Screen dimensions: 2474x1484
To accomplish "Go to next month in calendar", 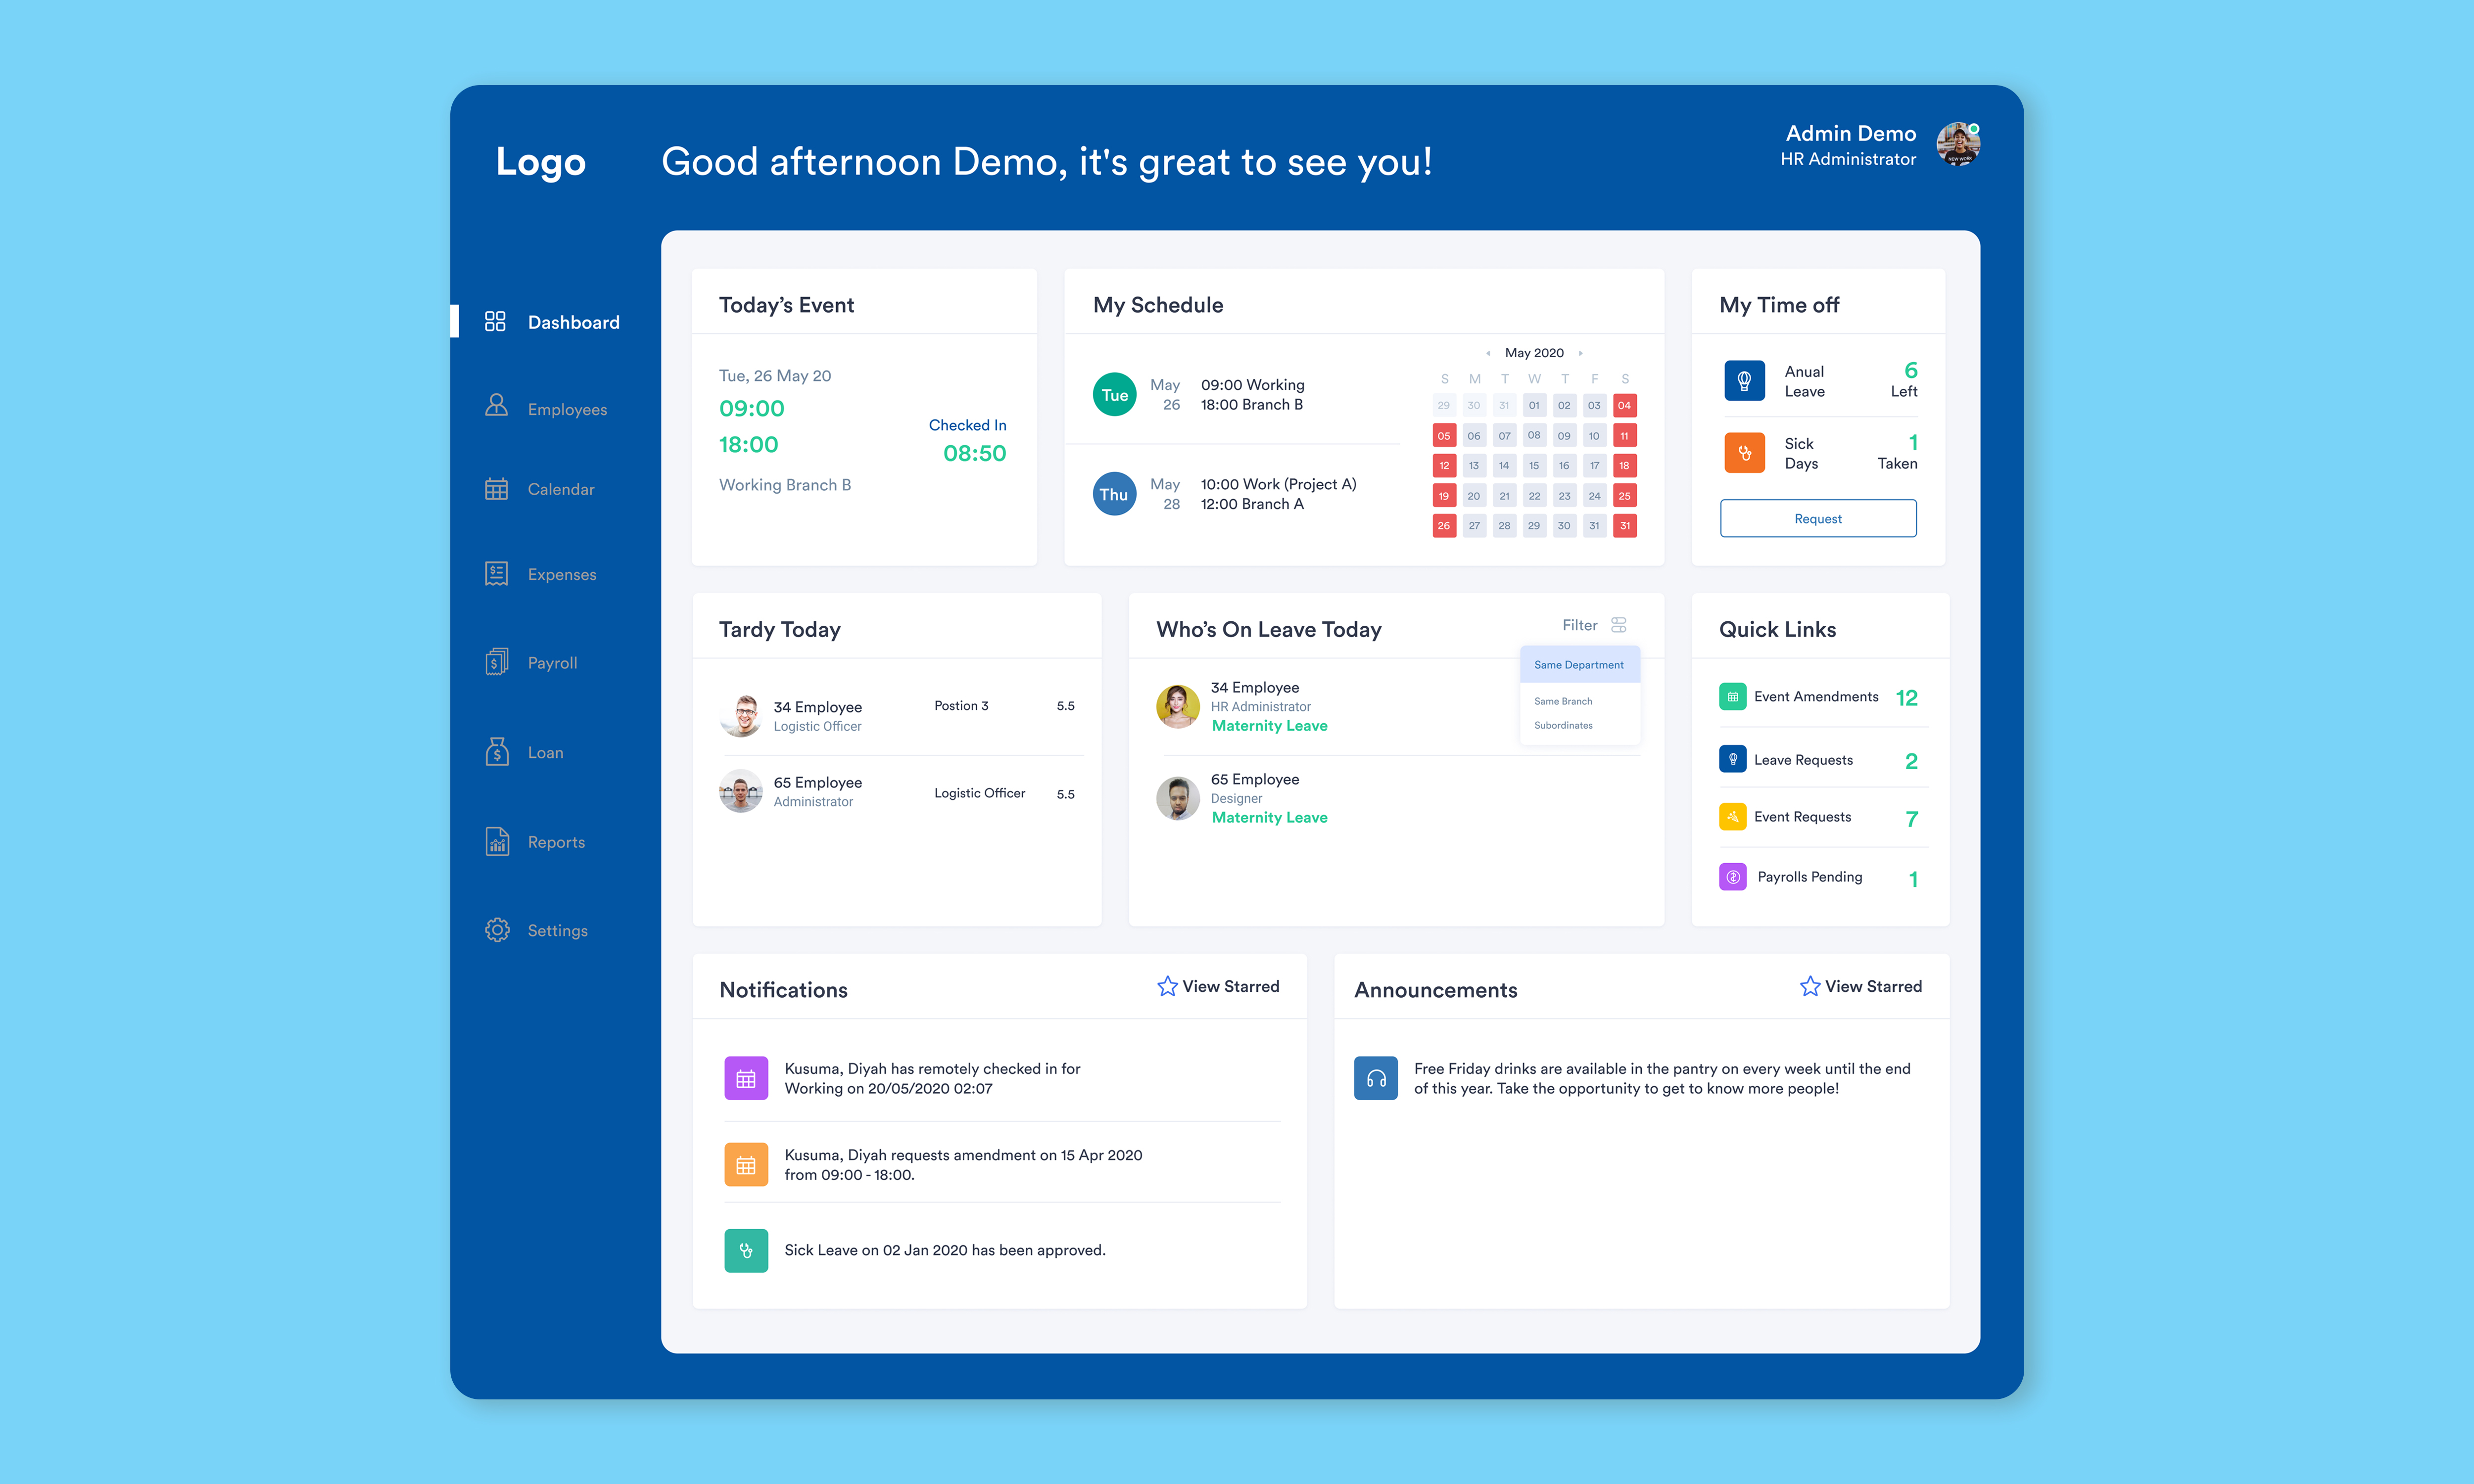I will point(1580,353).
